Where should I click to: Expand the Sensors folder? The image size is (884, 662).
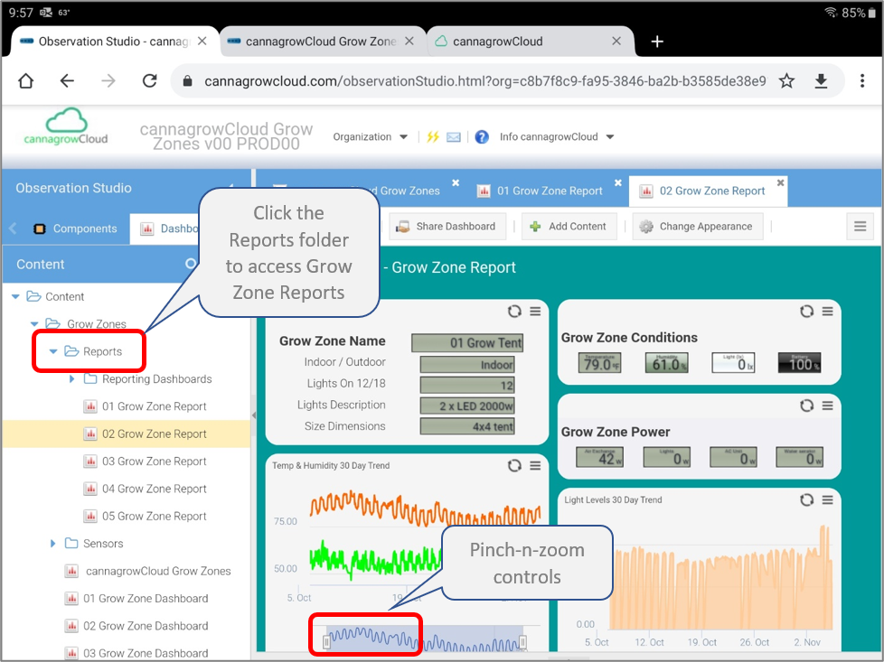point(53,544)
